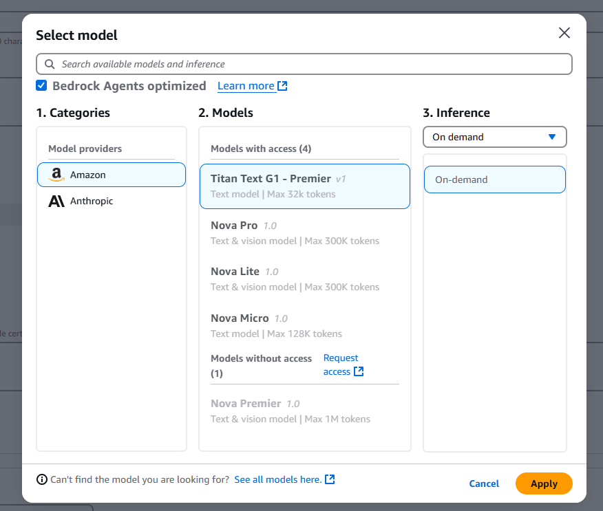Open the See all models here link

pos(279,479)
